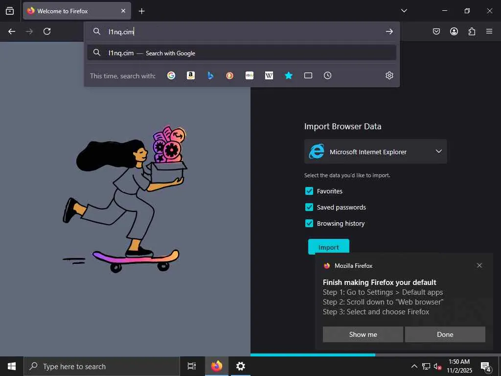Search in Bookmarks using star icon
501x376 pixels.
(289, 75)
